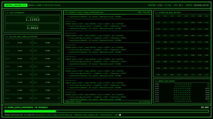Click the MEMORY_HEX_STREAM panel title
Viewport: 213px width, 119px height.
coord(166,81)
